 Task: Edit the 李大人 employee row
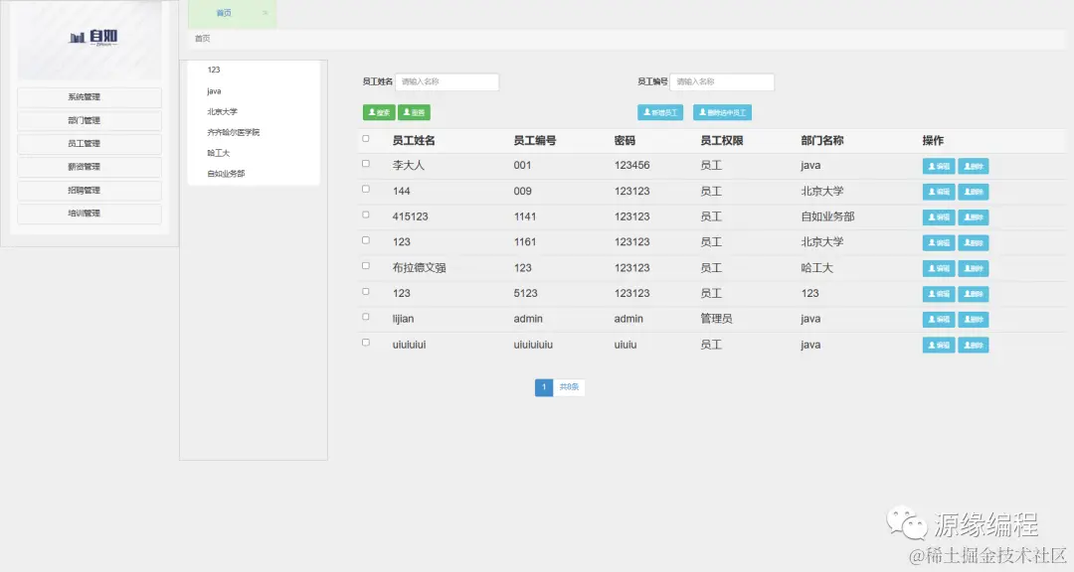(x=939, y=166)
